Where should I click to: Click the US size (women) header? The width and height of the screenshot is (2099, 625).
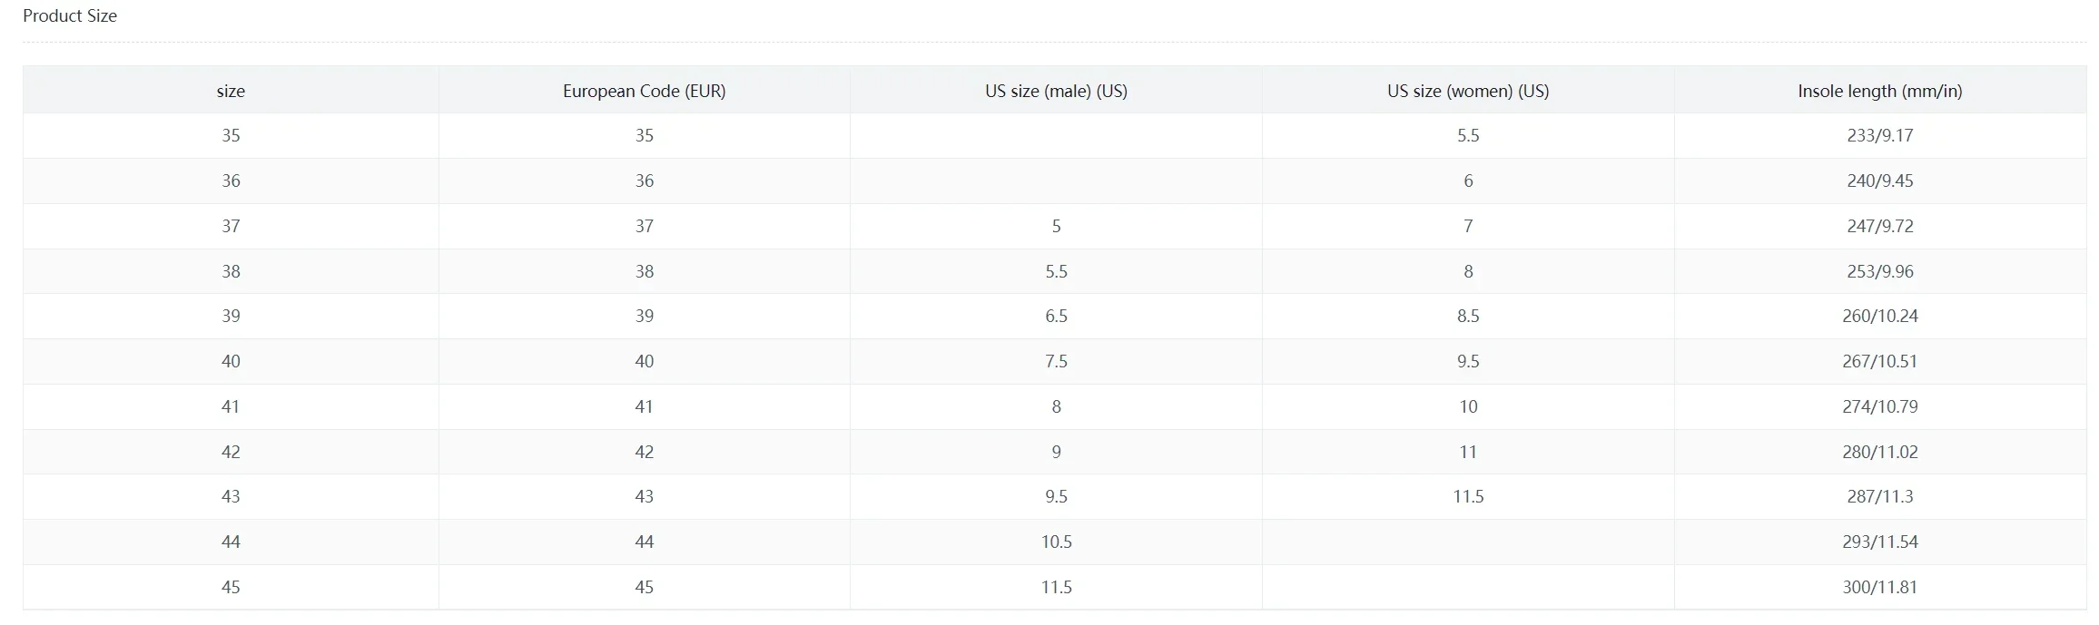pos(1468,91)
